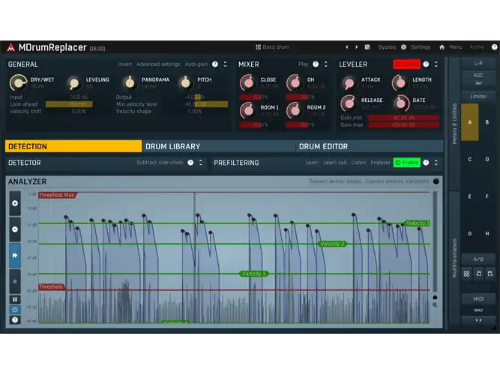Toggle the analyzer power clock button
Image resolution: width=500 pixels, height=375 pixels.
(15, 310)
